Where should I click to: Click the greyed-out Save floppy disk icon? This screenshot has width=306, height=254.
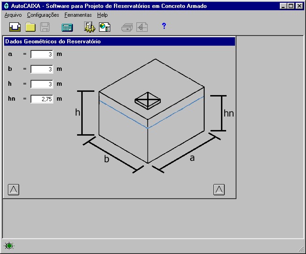(x=45, y=27)
